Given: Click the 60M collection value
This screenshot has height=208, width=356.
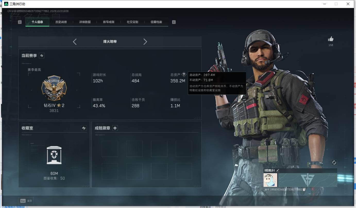Looking at the screenshot, I should tap(54, 173).
